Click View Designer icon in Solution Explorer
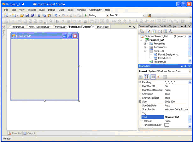The width and height of the screenshot is (193, 142). point(165,31)
